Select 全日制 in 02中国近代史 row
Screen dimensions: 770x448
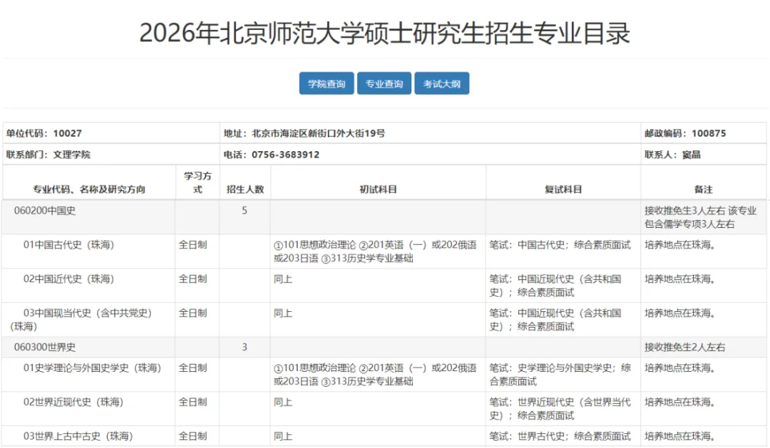[x=192, y=279]
